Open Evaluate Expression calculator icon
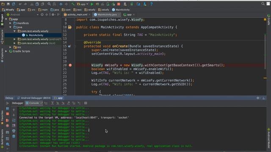Viewport: 271px width, 152px height. (x=86, y=103)
